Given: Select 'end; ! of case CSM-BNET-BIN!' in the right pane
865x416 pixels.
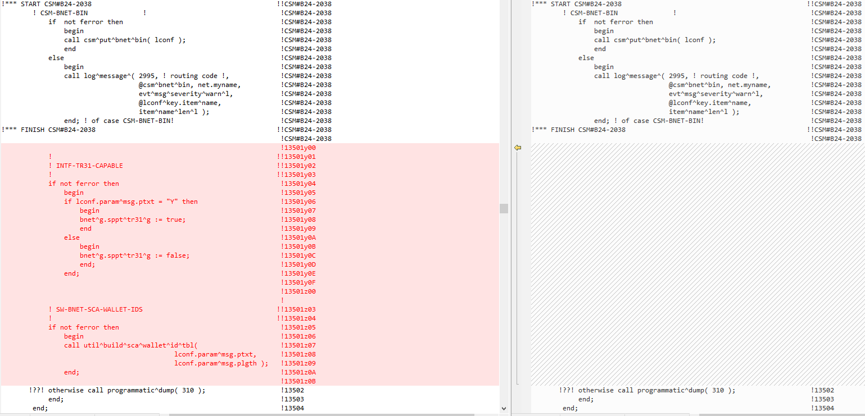Looking at the screenshot, I should click(649, 121).
